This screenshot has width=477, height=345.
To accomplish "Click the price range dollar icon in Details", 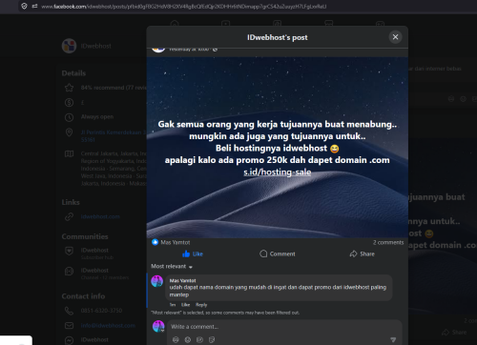I will (69, 102).
